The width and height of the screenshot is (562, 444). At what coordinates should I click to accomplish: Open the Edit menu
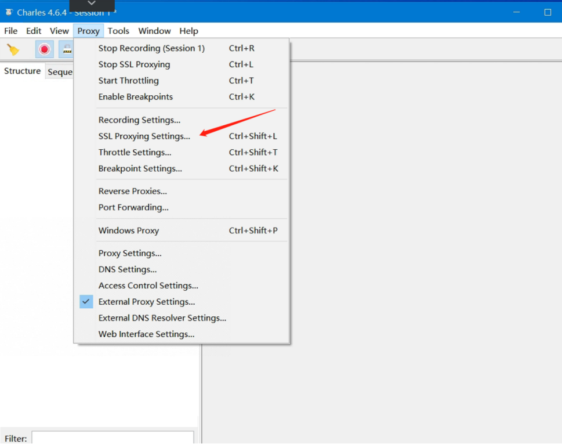click(34, 31)
